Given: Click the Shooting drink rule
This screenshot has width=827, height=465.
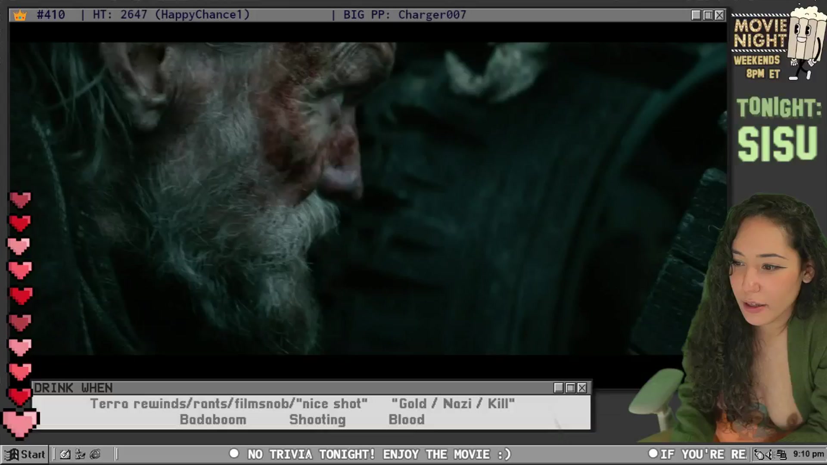Looking at the screenshot, I should [317, 420].
